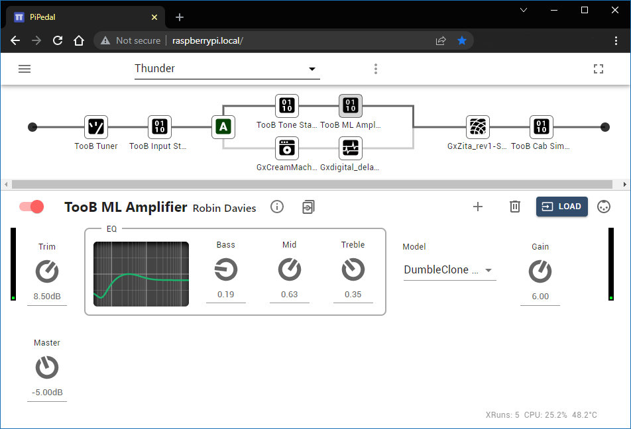Edit the Gain value 6.00
Viewport: 631px width, 429px height.
click(x=540, y=297)
